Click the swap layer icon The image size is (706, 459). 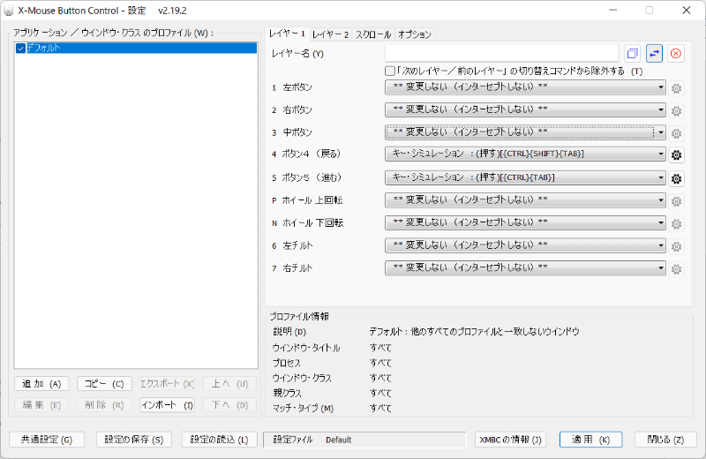pyautogui.click(x=654, y=54)
